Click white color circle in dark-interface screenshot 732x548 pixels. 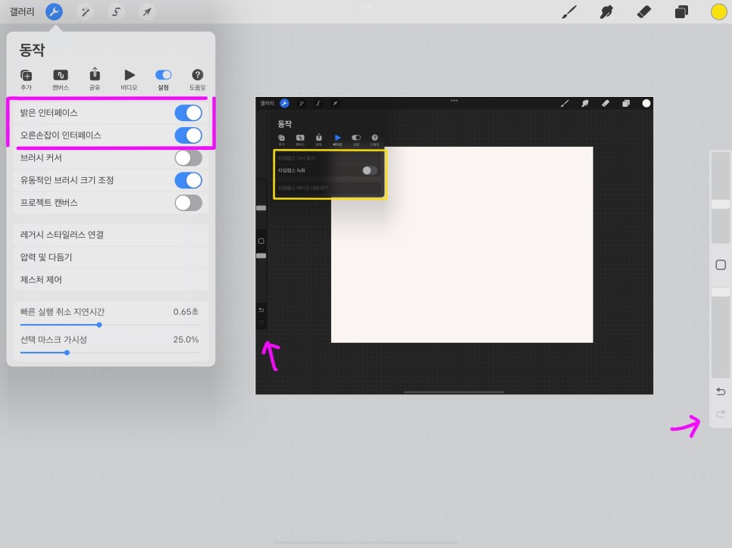point(646,103)
